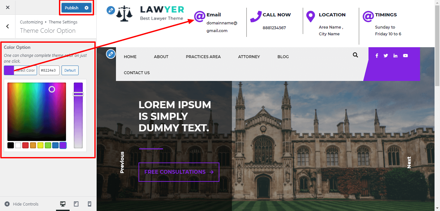Image resolution: width=440 pixels, height=211 pixels.
Task: Pick the red color swatch
Action: point(25,145)
